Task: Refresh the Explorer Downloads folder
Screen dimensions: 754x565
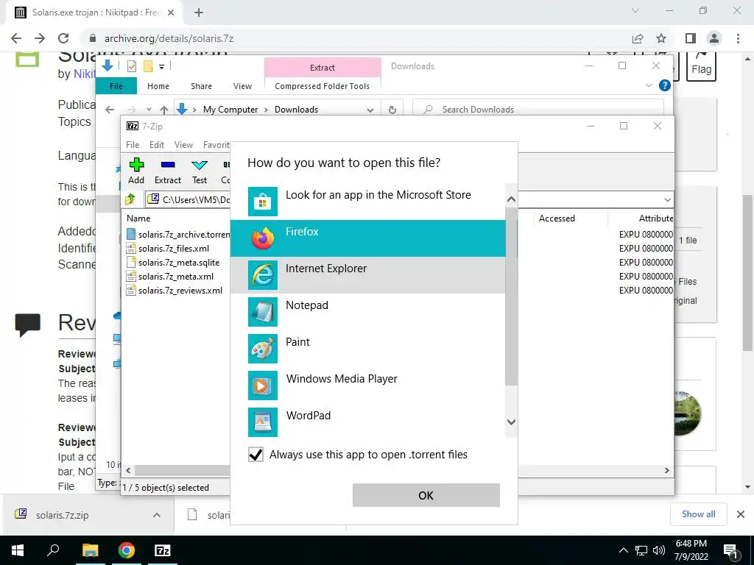Action: coord(392,110)
